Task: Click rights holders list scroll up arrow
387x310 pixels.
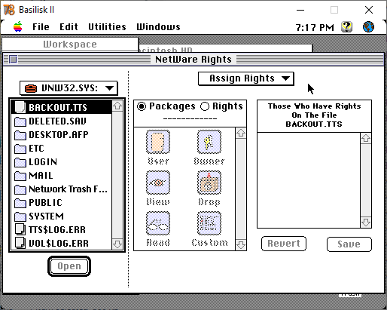Action: [x=366, y=138]
